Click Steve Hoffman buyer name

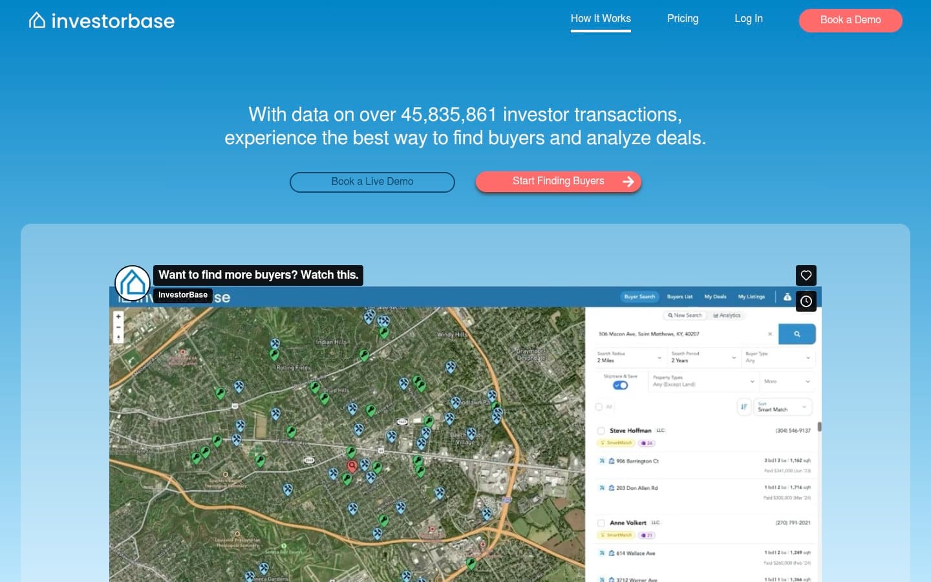(x=630, y=431)
